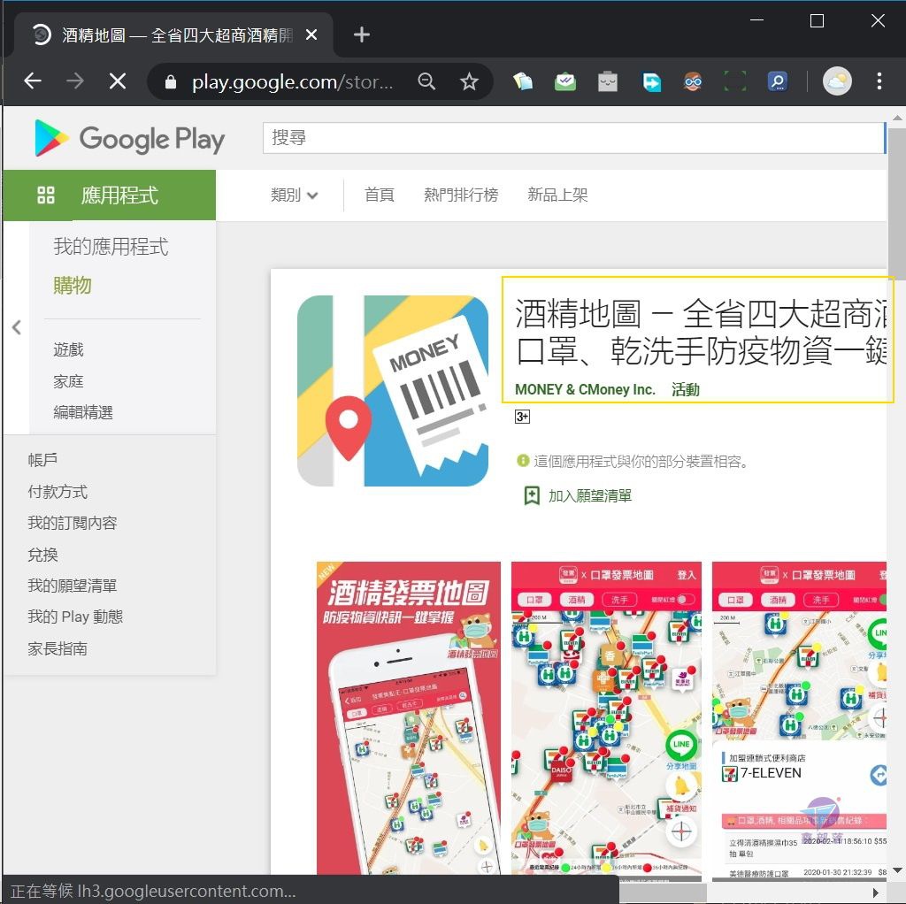Open 我的 Play 動態 link
906x904 pixels.
point(75,617)
